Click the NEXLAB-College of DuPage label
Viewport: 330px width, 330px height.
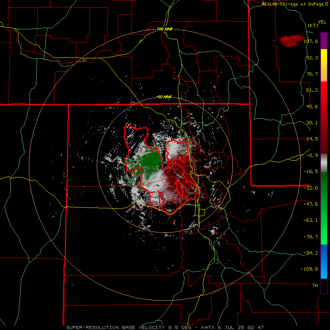(x=295, y=4)
